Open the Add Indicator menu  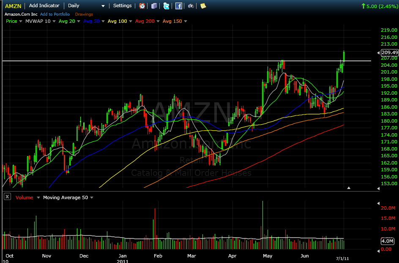click(x=44, y=5)
